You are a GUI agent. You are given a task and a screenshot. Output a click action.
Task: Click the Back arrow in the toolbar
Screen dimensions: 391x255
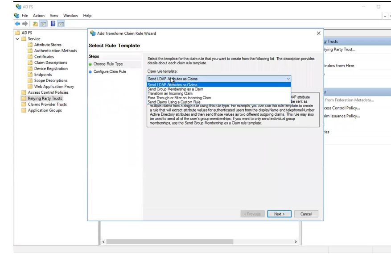pyautogui.click(x=17, y=24)
